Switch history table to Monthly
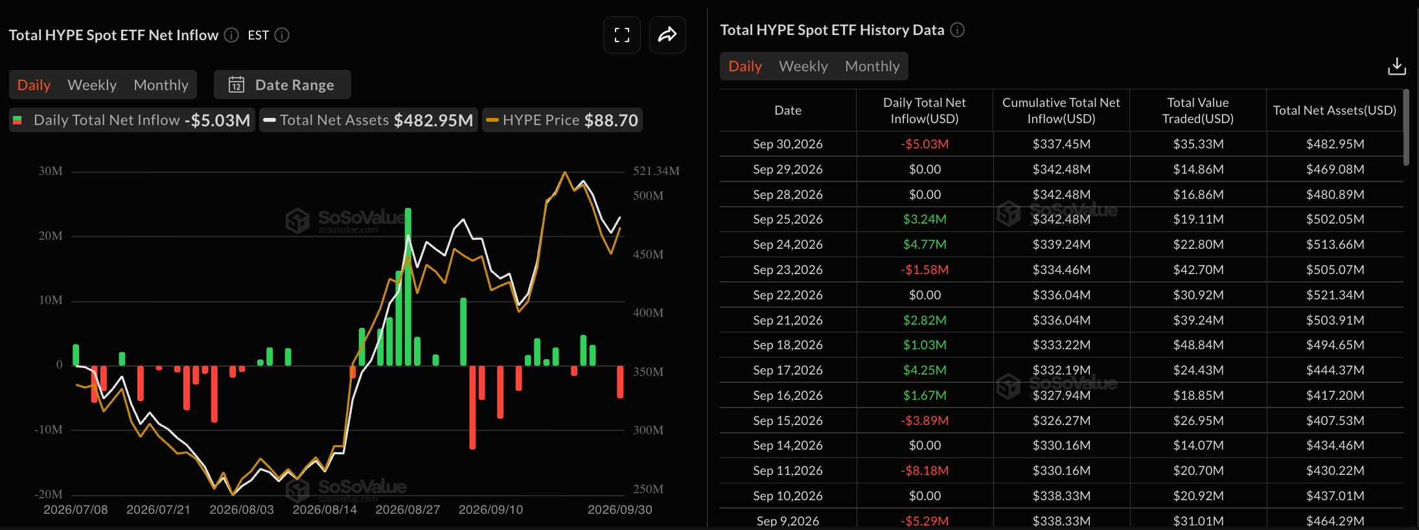 [x=872, y=66]
